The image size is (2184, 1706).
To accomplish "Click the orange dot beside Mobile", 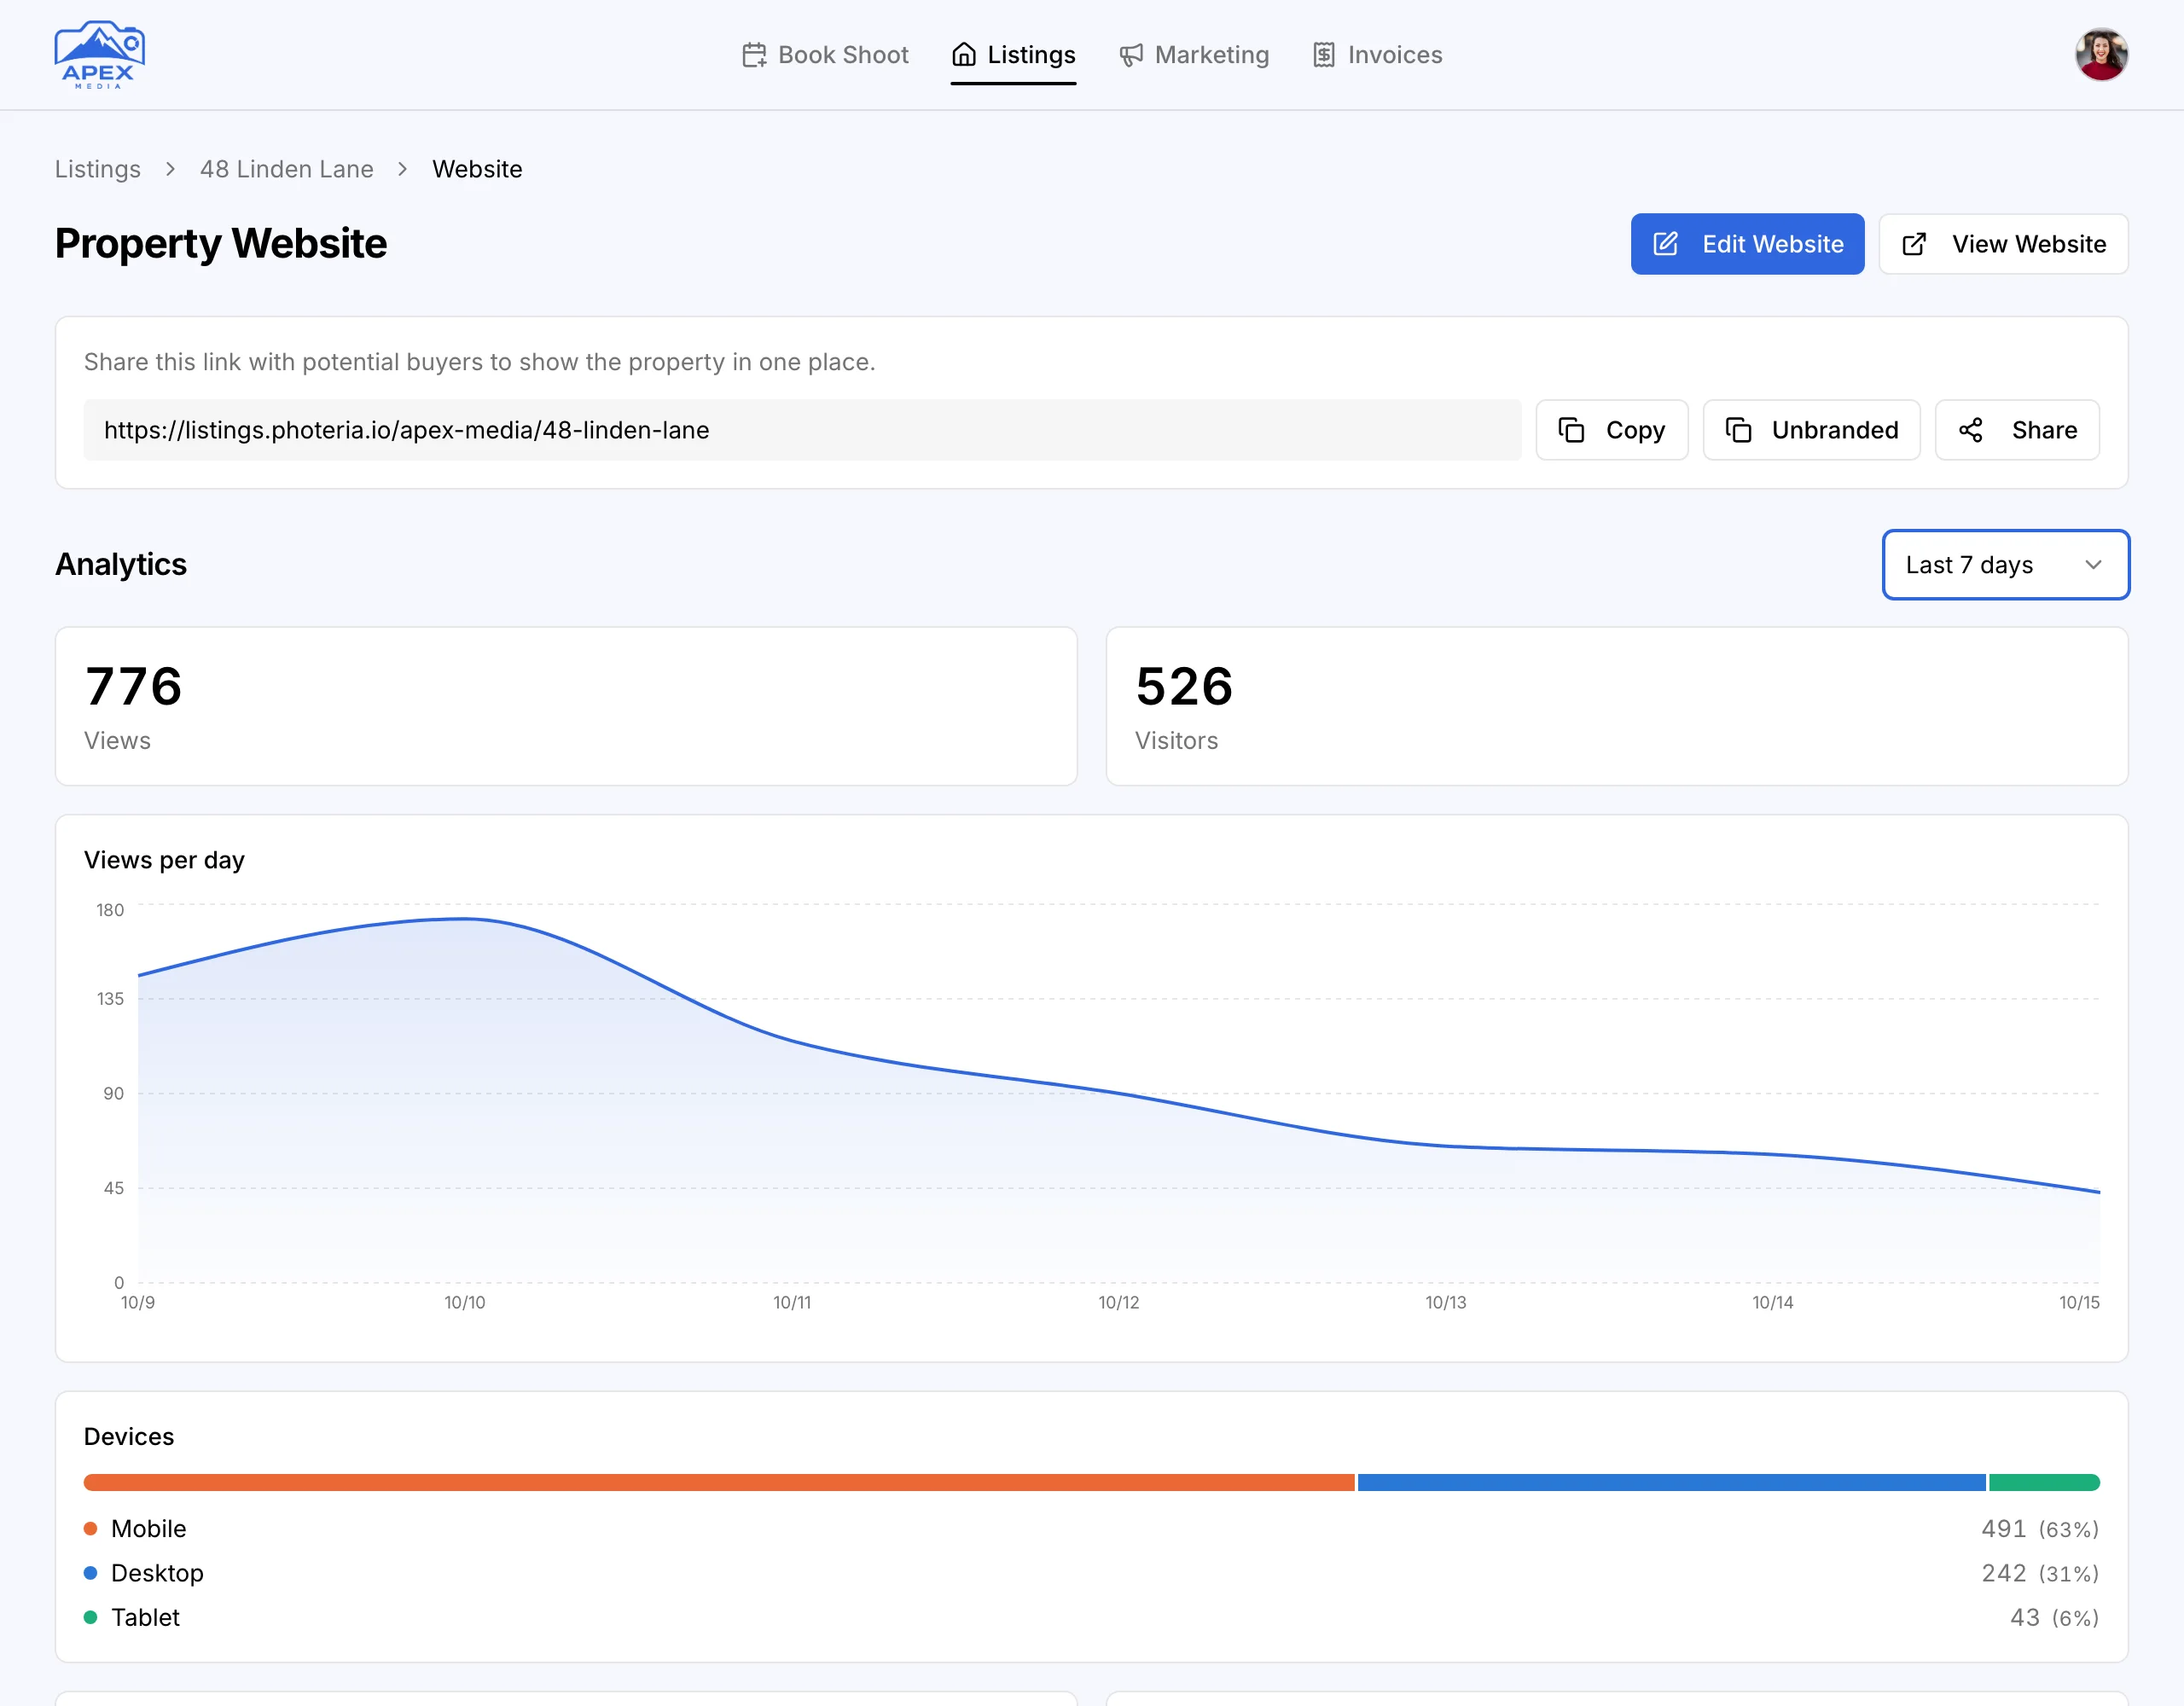I will (90, 1528).
